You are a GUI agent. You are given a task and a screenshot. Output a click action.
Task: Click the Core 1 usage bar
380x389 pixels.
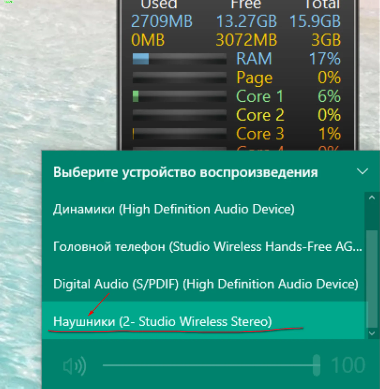click(179, 96)
